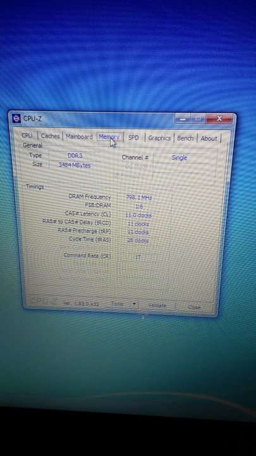Click the Close button at bottom

pyautogui.click(x=194, y=307)
